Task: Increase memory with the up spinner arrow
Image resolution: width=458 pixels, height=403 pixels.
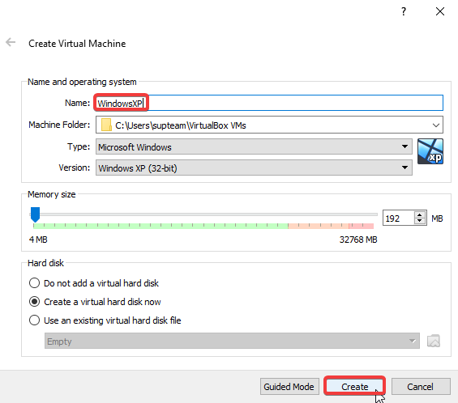Action: tap(420, 215)
